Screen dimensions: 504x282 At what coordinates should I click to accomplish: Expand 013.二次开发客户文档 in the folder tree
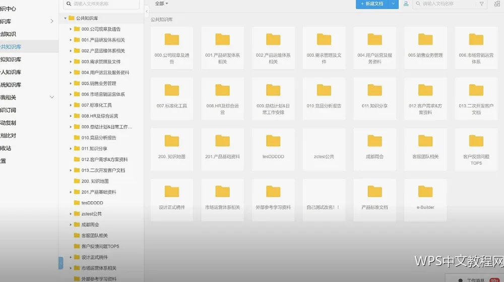tap(71, 170)
